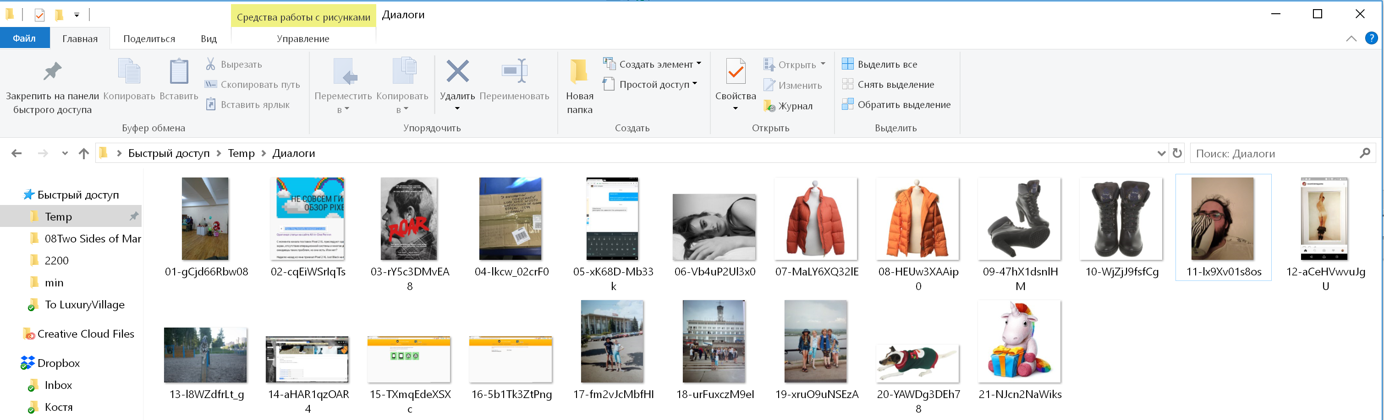1384x420 pixels.
Task: Open the Quick Access Toolbar customize dropdown
Action: pos(77,15)
